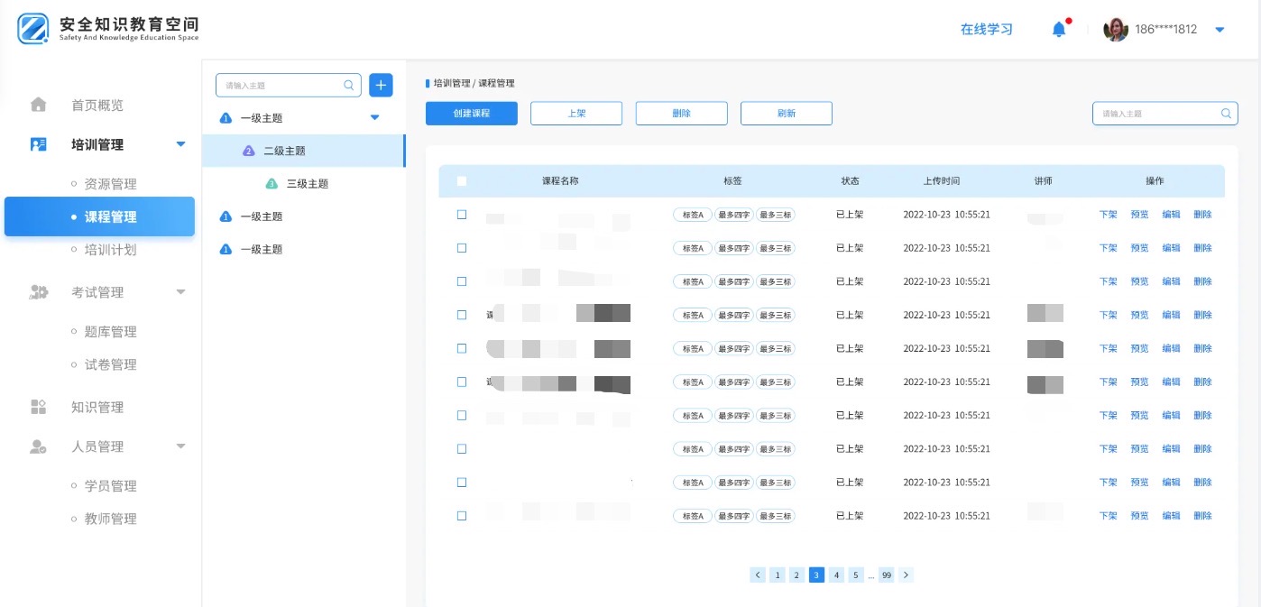This screenshot has width=1261, height=607.
Task: Click 在线学习 link in the header
Action: click(x=986, y=30)
